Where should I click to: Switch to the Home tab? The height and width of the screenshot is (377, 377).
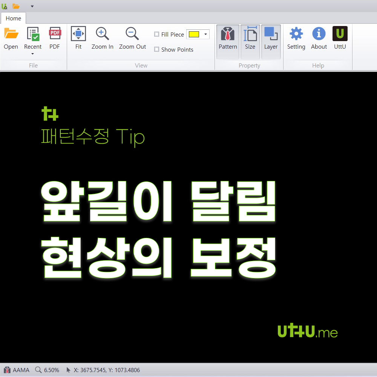pyautogui.click(x=13, y=18)
